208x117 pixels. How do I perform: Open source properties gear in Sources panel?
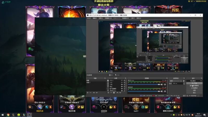(114, 93)
